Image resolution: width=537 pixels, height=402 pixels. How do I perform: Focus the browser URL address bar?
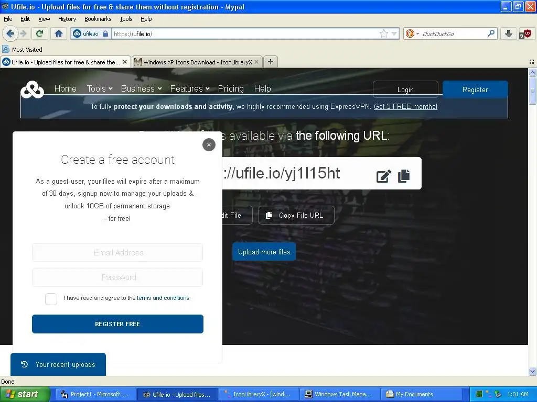pos(245,33)
